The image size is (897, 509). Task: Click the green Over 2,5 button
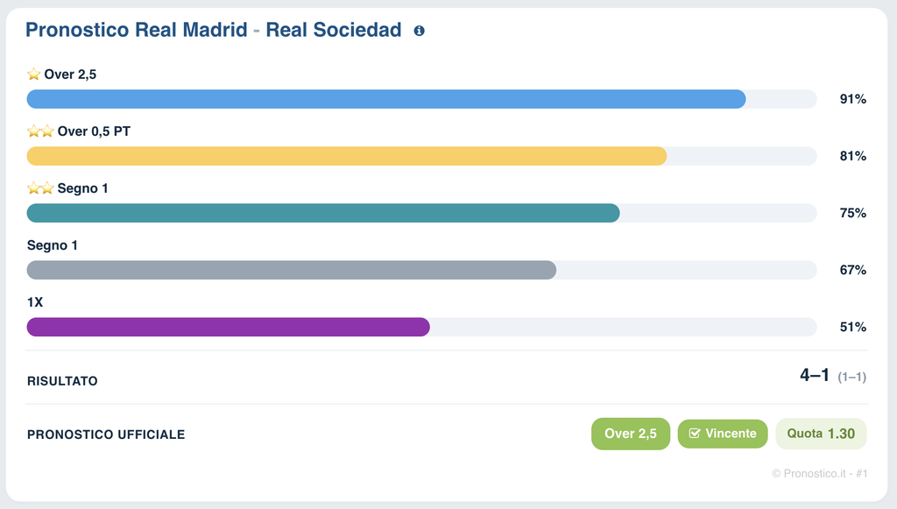coord(631,434)
